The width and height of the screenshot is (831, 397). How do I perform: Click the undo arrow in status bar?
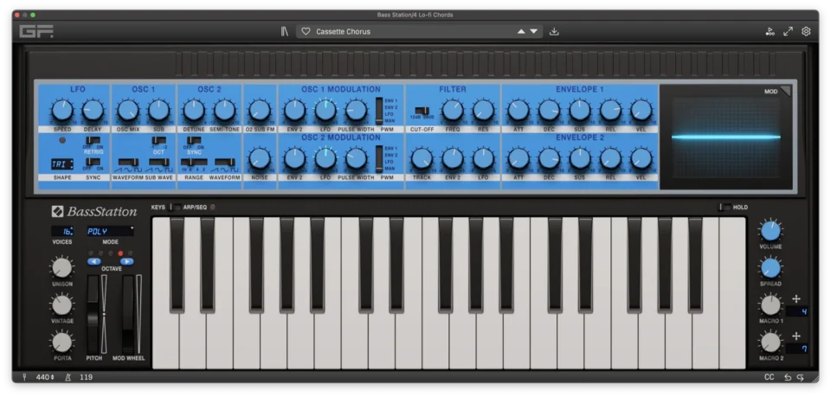[788, 377]
